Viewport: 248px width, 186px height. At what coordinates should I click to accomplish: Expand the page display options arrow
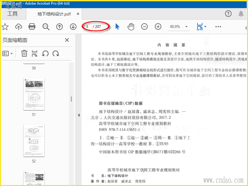205,27
